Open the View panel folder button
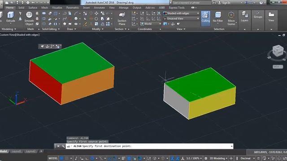 coord(271,17)
